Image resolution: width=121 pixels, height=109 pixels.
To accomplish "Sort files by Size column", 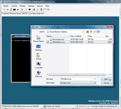I will (x=108, y=36).
